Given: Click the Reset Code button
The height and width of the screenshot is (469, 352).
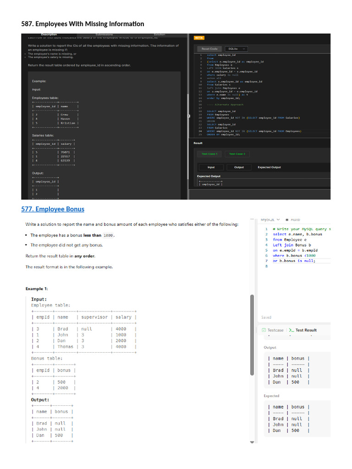Looking at the screenshot, I should point(209,49).
